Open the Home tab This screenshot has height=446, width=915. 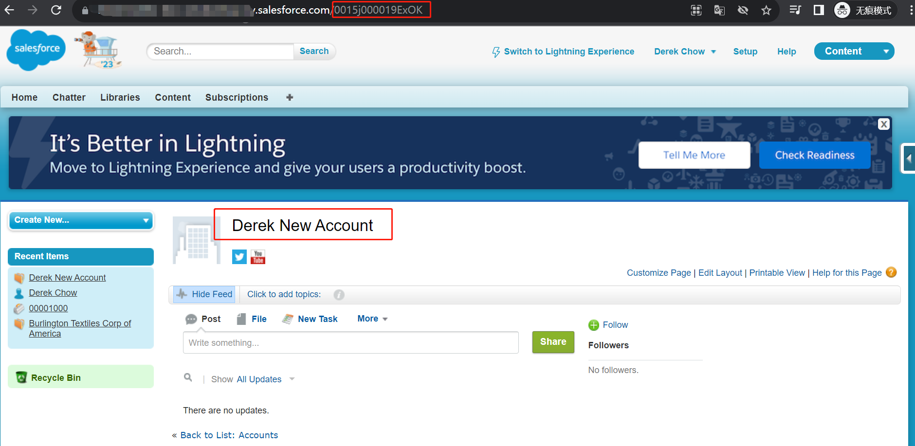pos(24,97)
